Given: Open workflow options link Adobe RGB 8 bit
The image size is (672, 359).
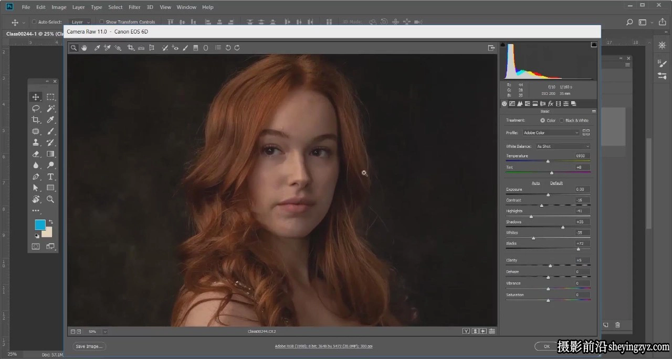Looking at the screenshot, I should [324, 346].
